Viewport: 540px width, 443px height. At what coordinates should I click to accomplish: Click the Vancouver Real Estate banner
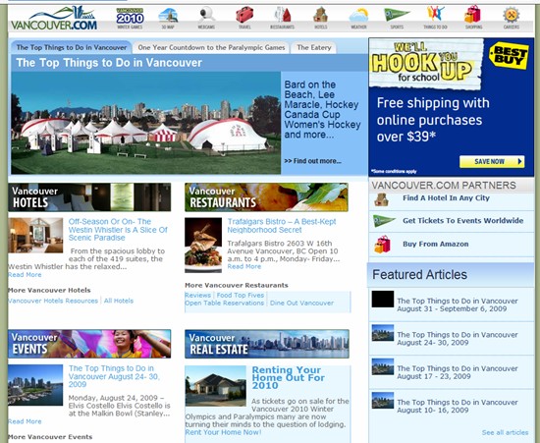[267, 344]
